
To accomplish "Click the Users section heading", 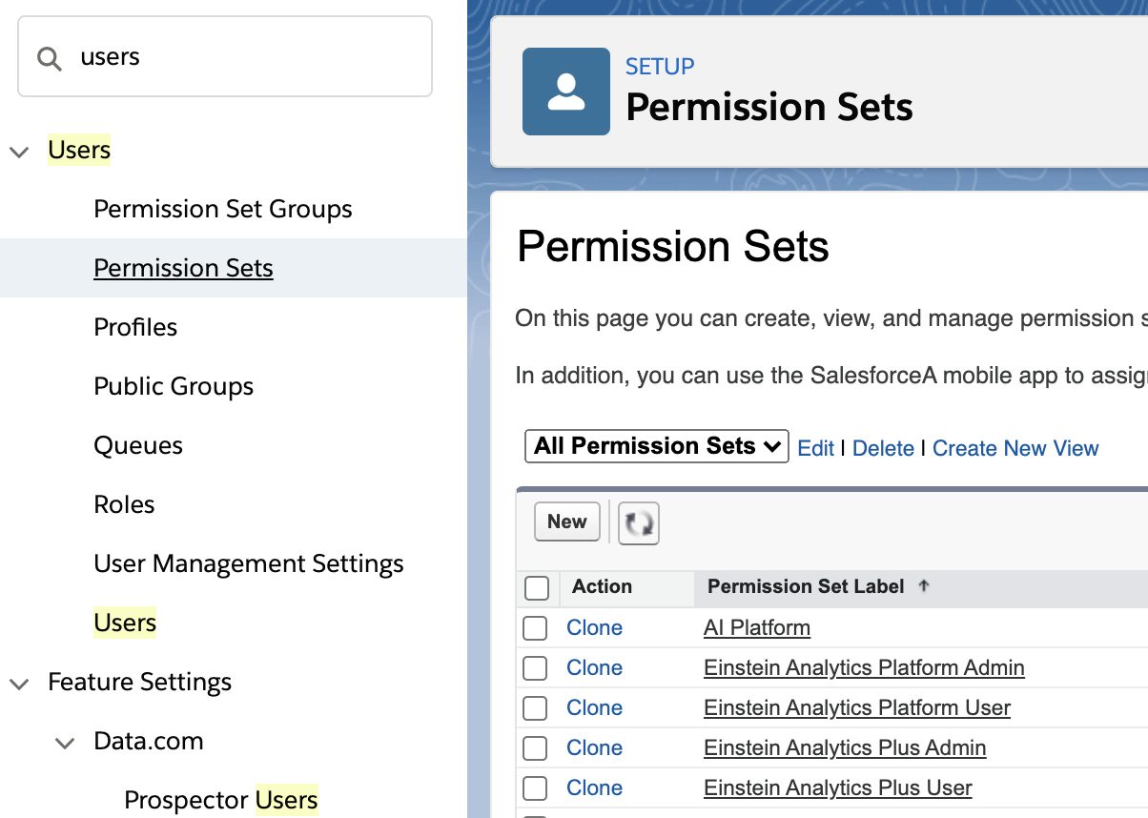I will [x=79, y=150].
